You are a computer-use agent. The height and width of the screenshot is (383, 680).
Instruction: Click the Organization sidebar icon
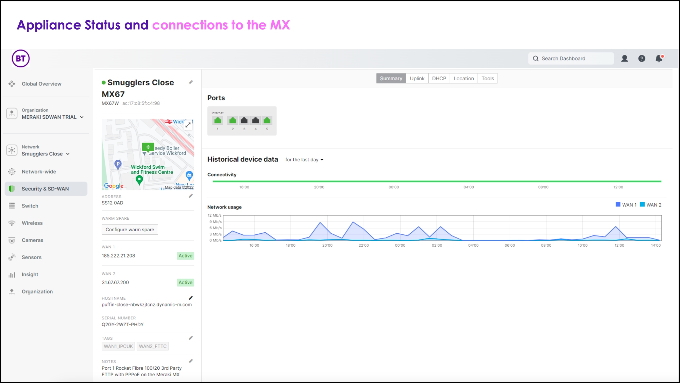click(x=11, y=291)
